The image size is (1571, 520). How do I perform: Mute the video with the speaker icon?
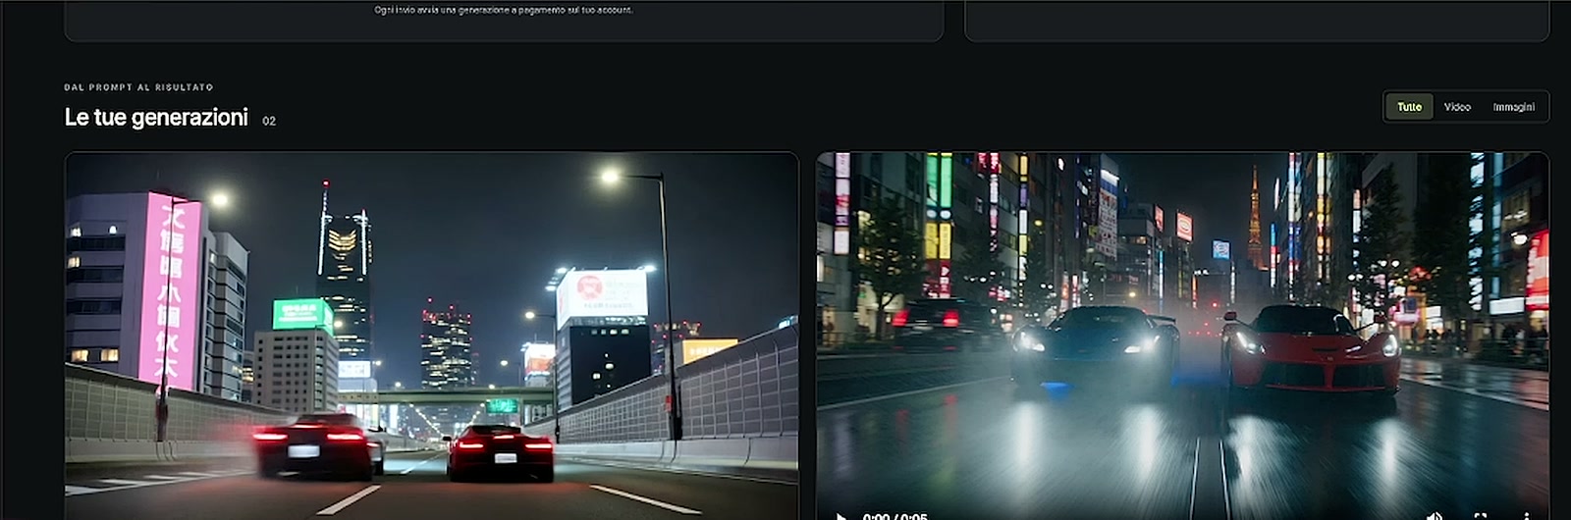[x=1435, y=516]
